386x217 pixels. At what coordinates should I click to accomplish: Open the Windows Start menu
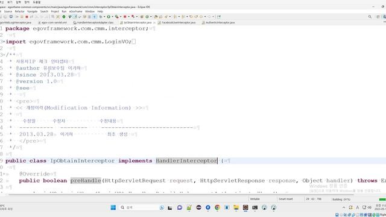[x=113, y=207]
